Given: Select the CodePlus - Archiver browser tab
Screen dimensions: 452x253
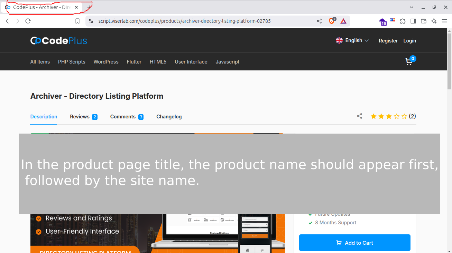Looking at the screenshot, I should pos(41,7).
